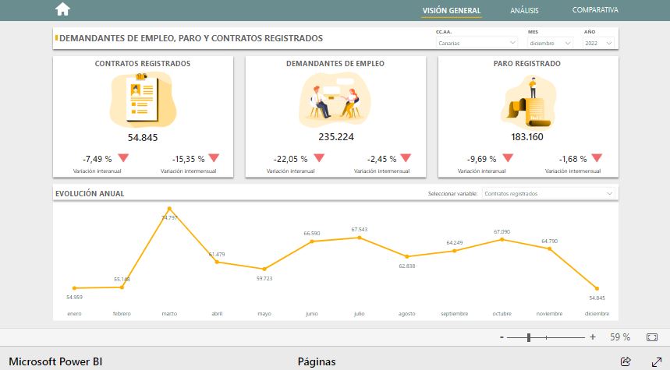Expand the Seleccionar variable dropdown
This screenshot has height=370, width=670.
(x=548, y=194)
